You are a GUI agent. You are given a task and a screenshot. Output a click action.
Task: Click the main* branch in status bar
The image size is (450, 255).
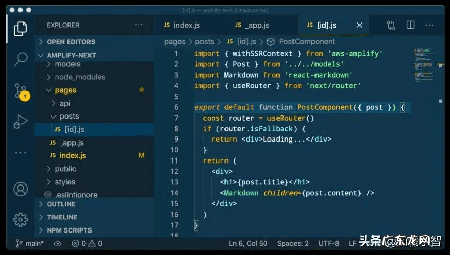coord(30,244)
